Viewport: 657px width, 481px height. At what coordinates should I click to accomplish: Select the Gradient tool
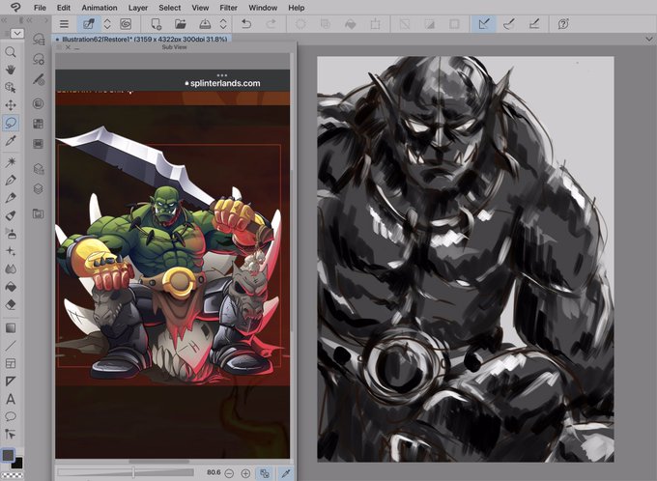(x=11, y=327)
